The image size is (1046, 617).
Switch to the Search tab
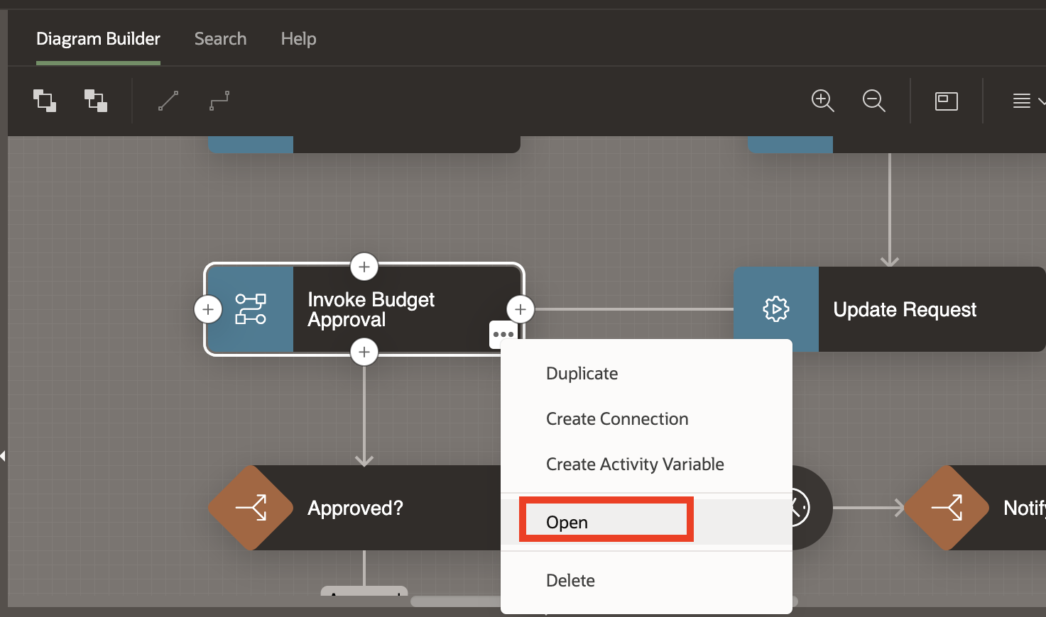click(x=220, y=39)
